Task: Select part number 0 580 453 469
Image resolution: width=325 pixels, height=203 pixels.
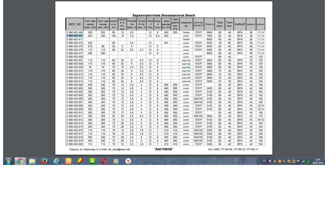Action: pos(75,32)
